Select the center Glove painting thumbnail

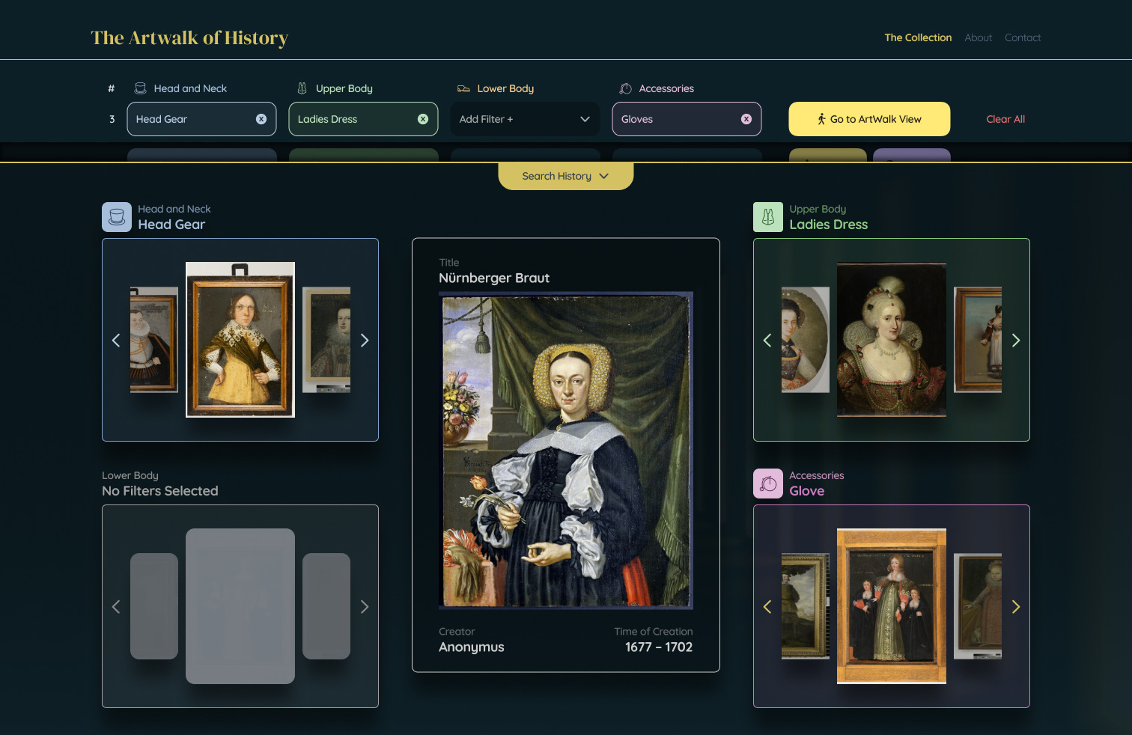[x=892, y=606]
